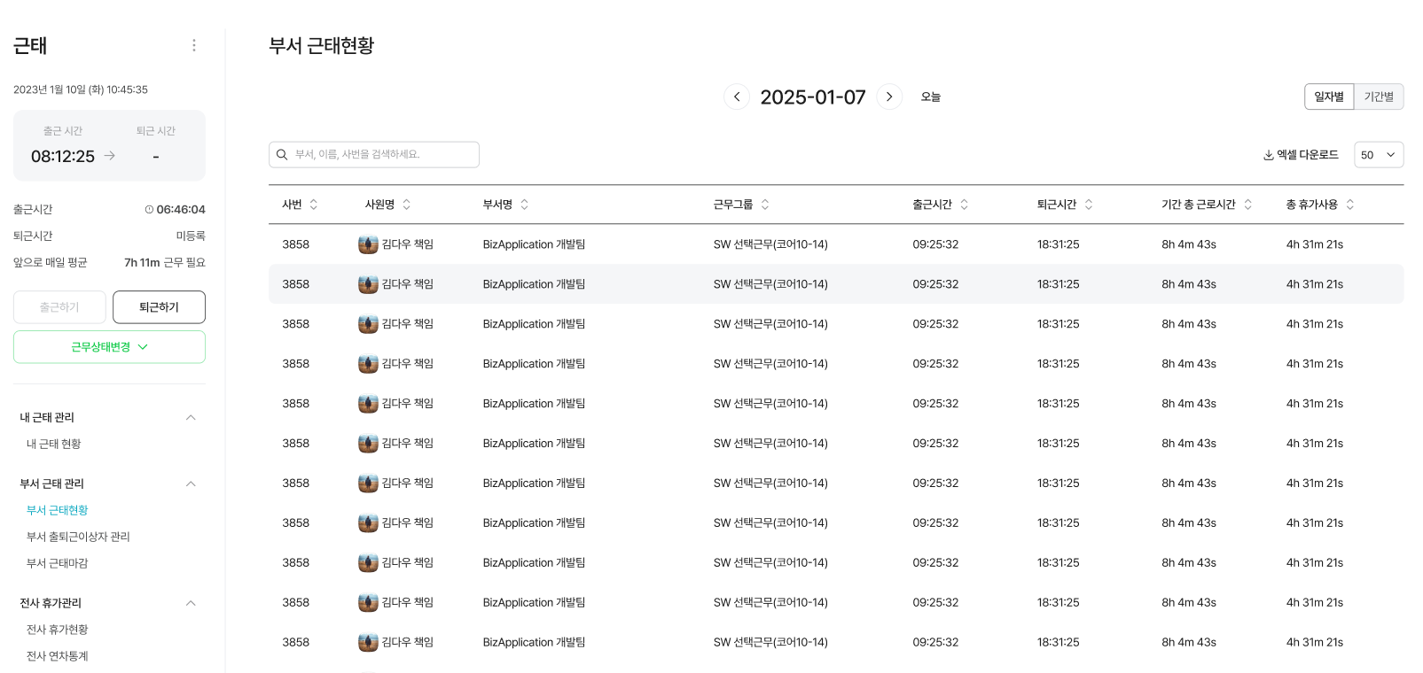Sort by 퇴근시간 column sort icon
The width and height of the screenshot is (1423, 673).
tap(1089, 205)
